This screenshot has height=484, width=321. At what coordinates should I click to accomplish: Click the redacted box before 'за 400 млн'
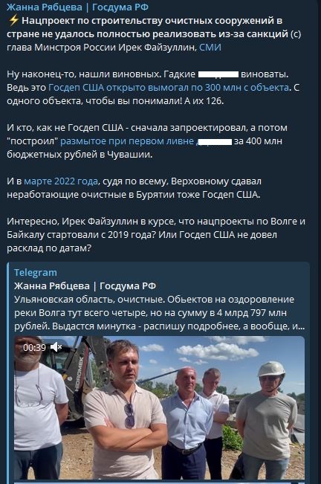(215, 141)
